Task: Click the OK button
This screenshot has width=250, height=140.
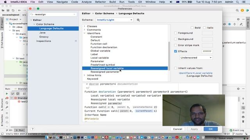Action: pyautogui.click(x=211, y=129)
